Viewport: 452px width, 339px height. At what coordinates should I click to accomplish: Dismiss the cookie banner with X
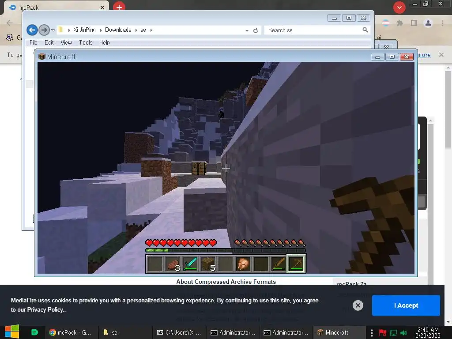tap(358, 305)
